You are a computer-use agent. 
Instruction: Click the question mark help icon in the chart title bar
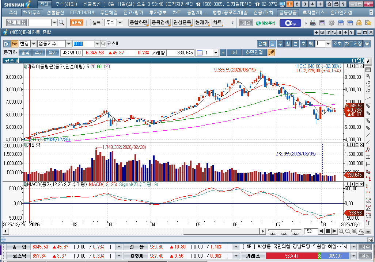(x=351, y=32)
